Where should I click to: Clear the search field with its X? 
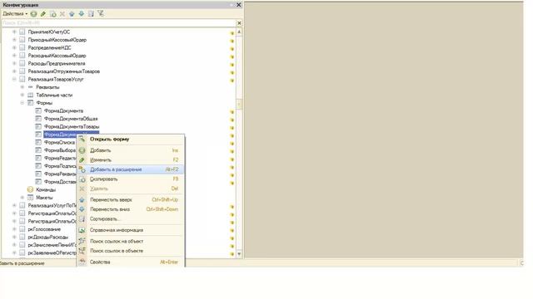pyautogui.click(x=239, y=23)
